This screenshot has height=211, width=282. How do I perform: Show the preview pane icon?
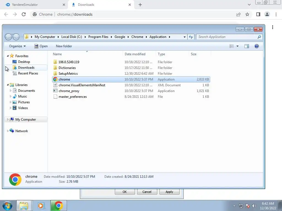(x=246, y=46)
